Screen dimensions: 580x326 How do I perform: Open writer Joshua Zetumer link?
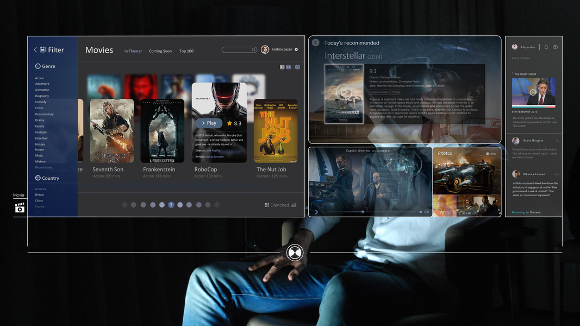coord(215,156)
